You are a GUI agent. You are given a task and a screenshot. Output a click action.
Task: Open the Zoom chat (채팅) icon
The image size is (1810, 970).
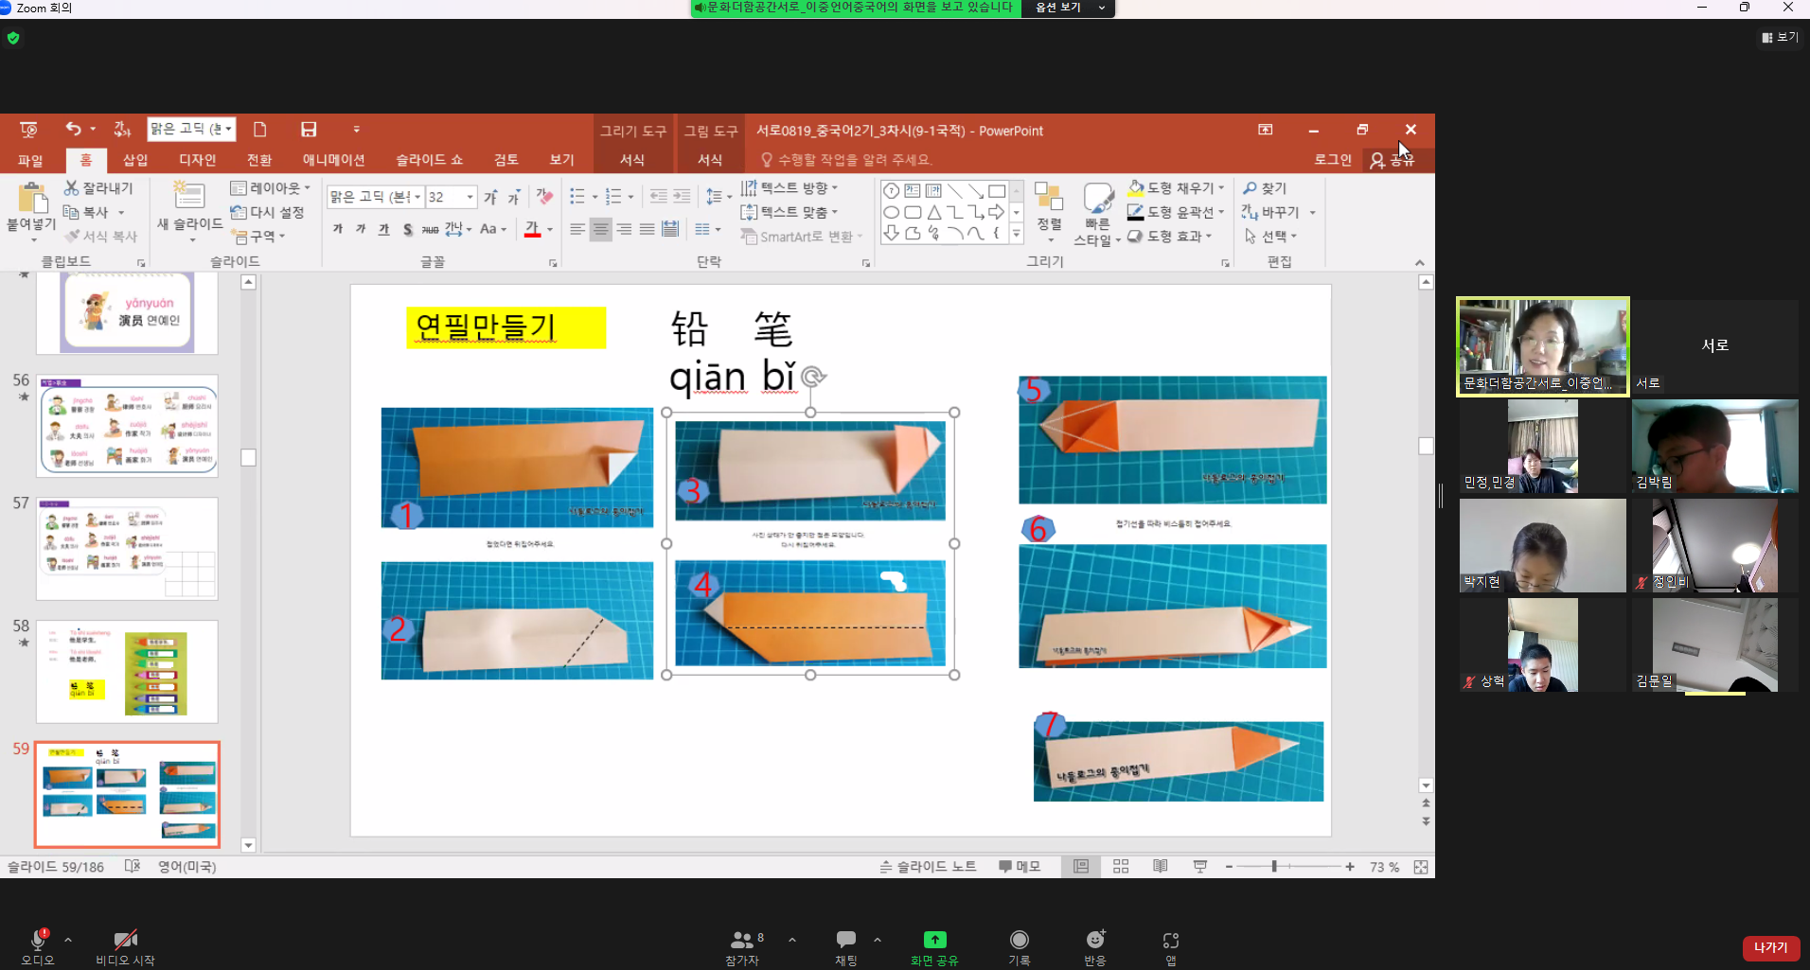[x=845, y=940]
